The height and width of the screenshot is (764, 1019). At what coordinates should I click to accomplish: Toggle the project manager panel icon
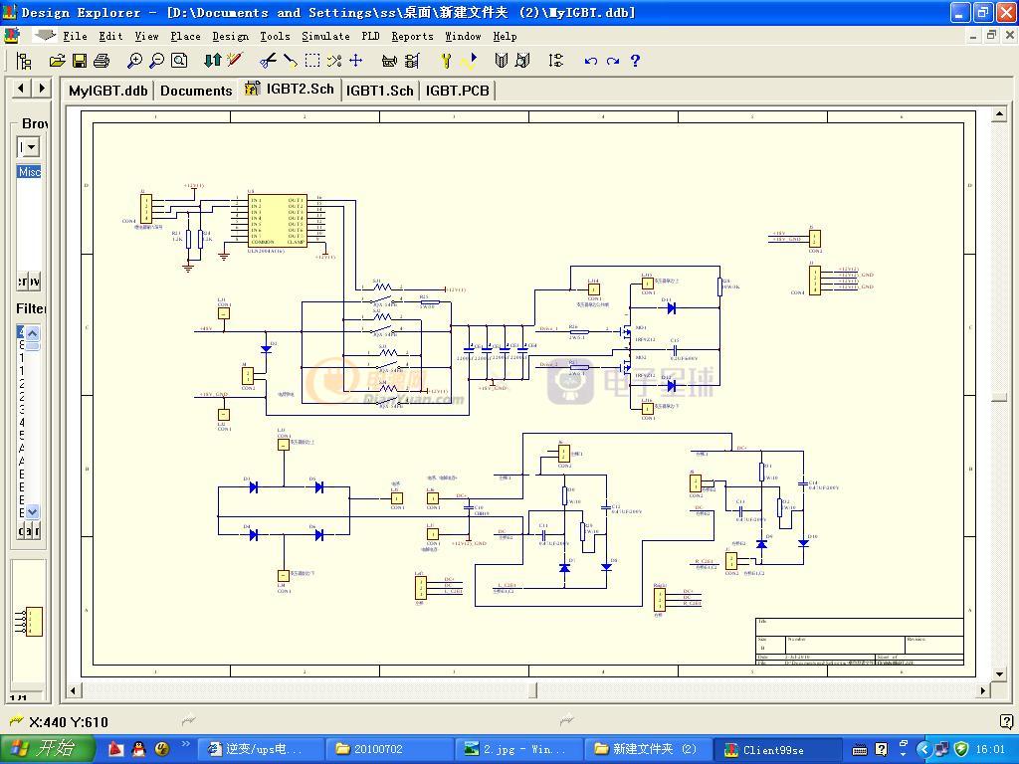coord(25,61)
